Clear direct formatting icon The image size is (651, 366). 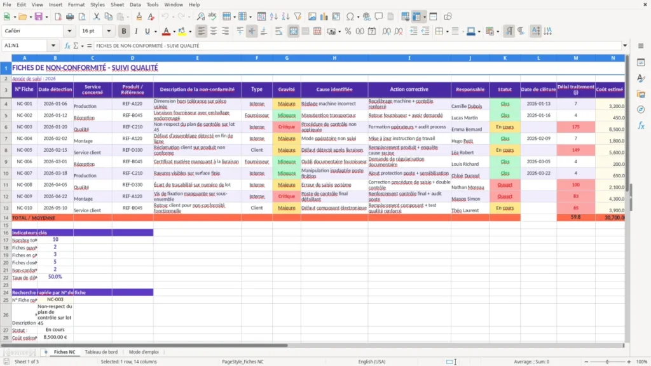(151, 17)
